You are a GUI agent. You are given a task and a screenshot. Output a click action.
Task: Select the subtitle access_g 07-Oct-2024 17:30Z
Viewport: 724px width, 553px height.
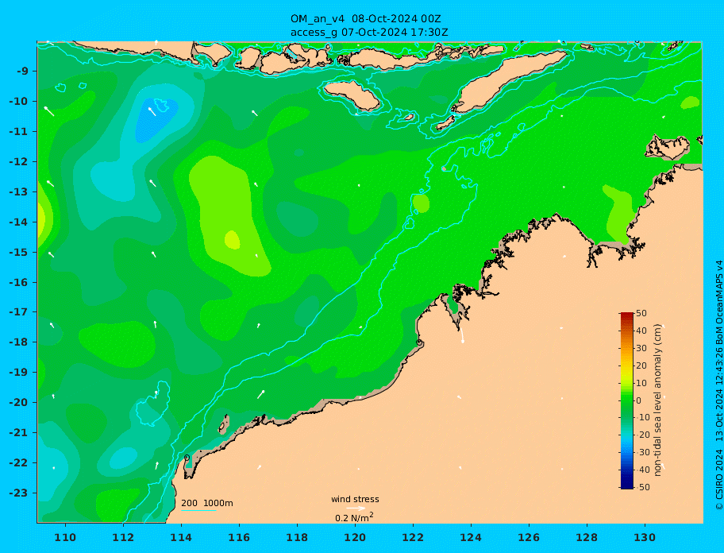point(369,33)
